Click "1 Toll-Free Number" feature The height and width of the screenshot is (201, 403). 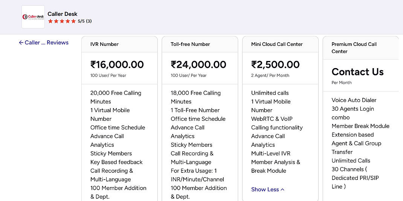pos(195,110)
